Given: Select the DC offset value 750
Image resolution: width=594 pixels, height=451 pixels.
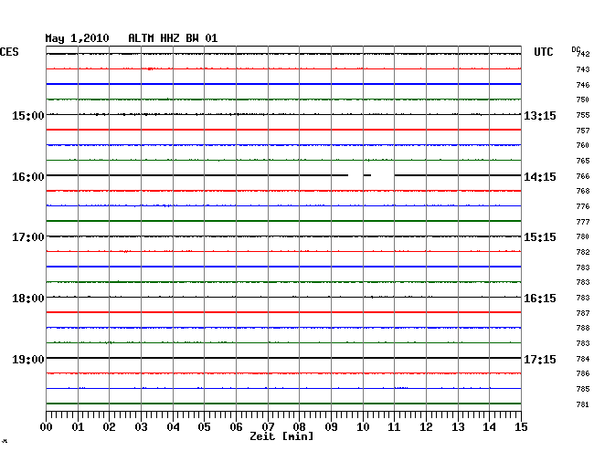Looking at the screenshot, I should (x=583, y=100).
